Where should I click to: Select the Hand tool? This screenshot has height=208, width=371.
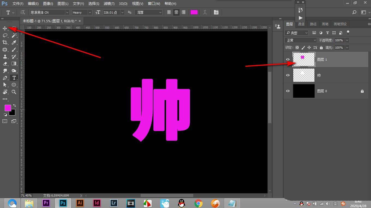pos(5,92)
